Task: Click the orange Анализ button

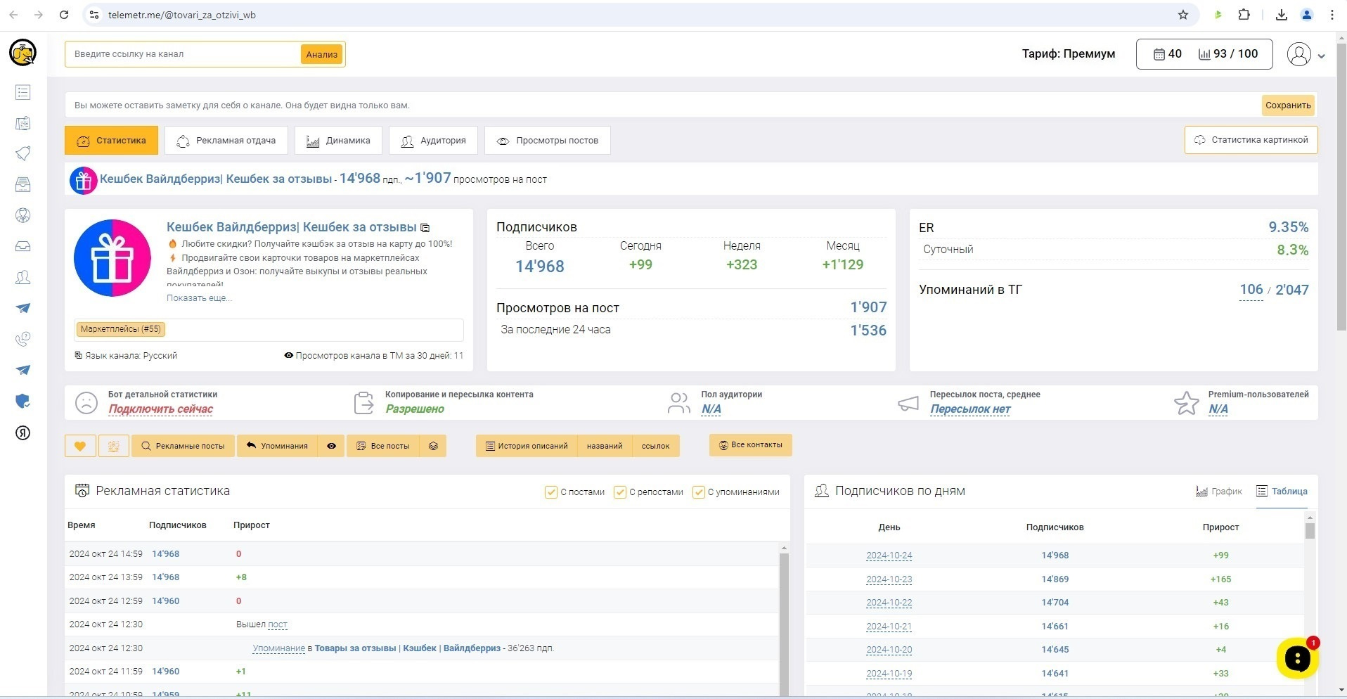Action: [322, 54]
